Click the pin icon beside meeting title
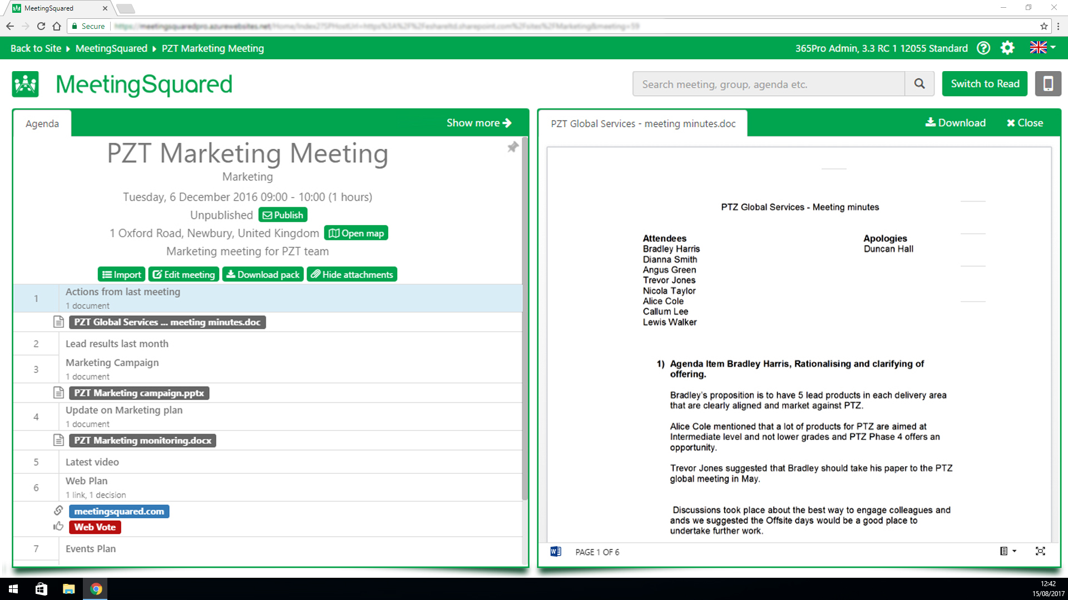This screenshot has width=1068, height=600. 512,147
